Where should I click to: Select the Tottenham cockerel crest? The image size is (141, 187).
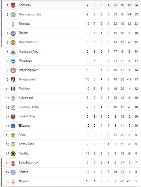[13, 24]
